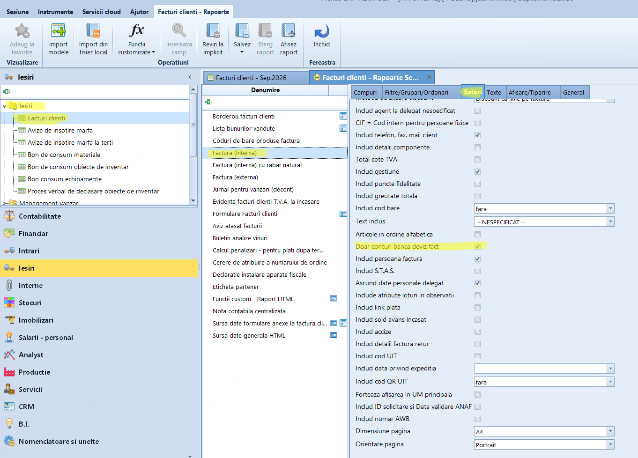The image size is (638, 458).
Task: Select Avize de insotire marfa item
Action: (60, 131)
